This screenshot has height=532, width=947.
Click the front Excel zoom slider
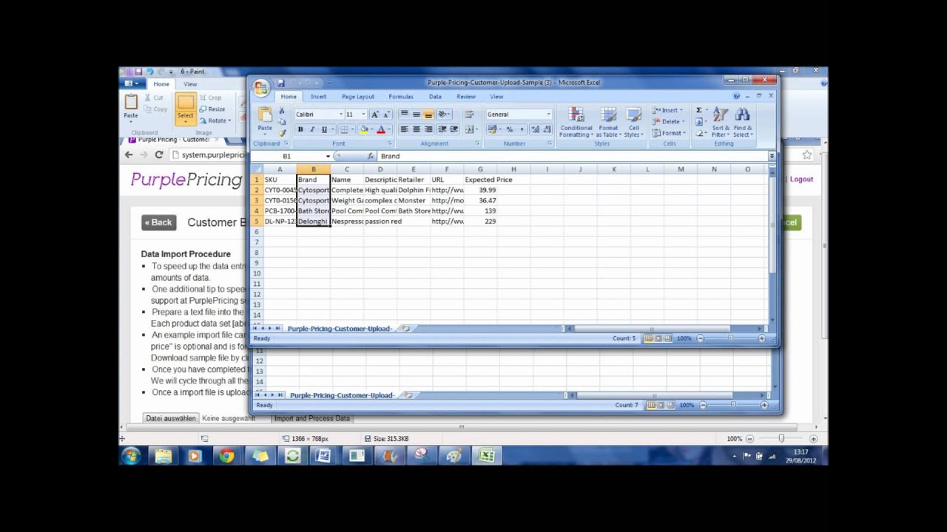pyautogui.click(x=730, y=338)
